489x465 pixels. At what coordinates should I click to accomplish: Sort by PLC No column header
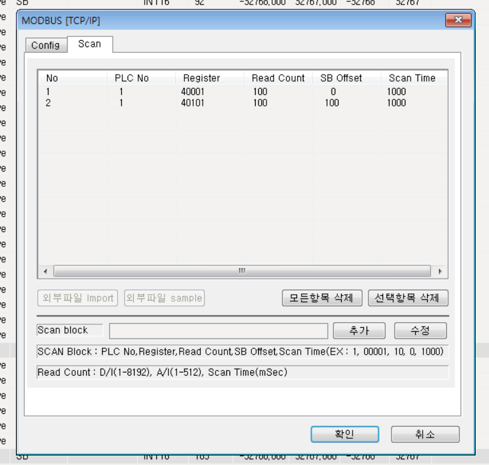click(x=142, y=78)
